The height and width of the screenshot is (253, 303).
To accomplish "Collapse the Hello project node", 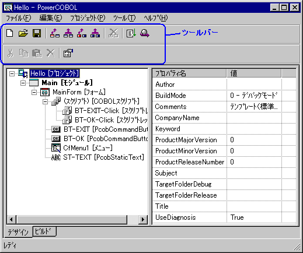I will point(12,73).
